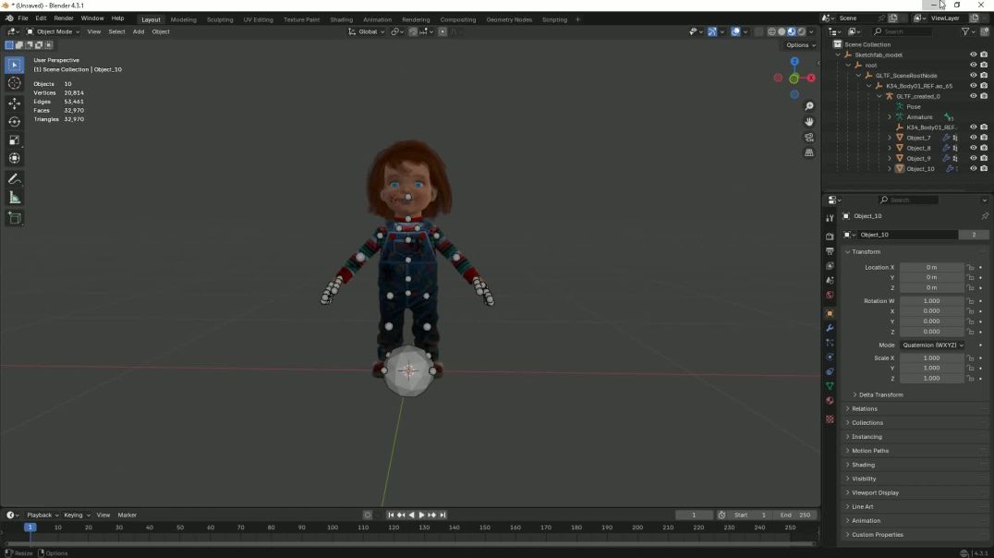This screenshot has width=994, height=558.
Task: Click the viewport Options button
Action: (800, 45)
